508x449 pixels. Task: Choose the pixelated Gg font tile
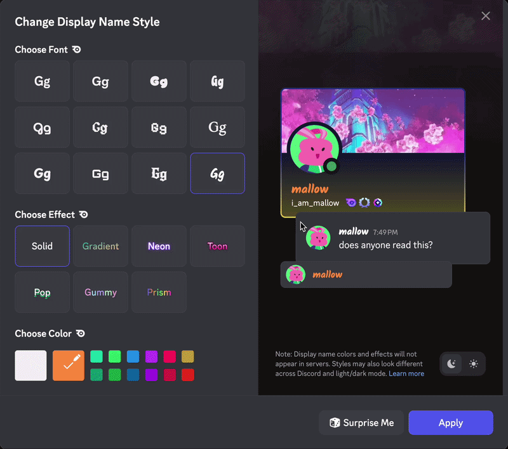159,127
